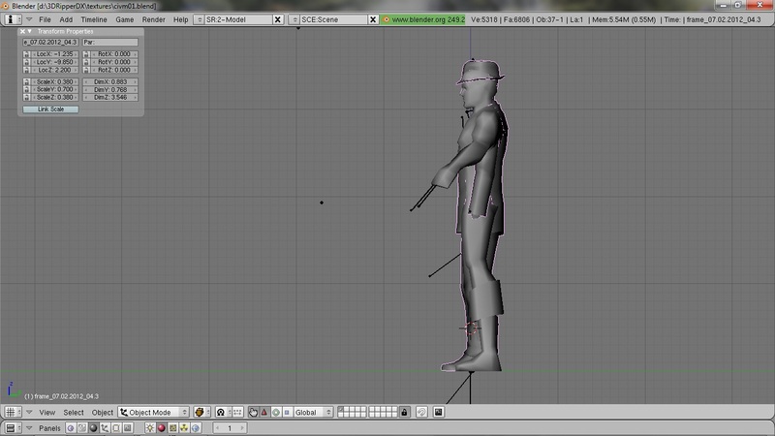Toggle the LocX lock icon
This screenshot has width=775, height=436.
tap(26, 54)
